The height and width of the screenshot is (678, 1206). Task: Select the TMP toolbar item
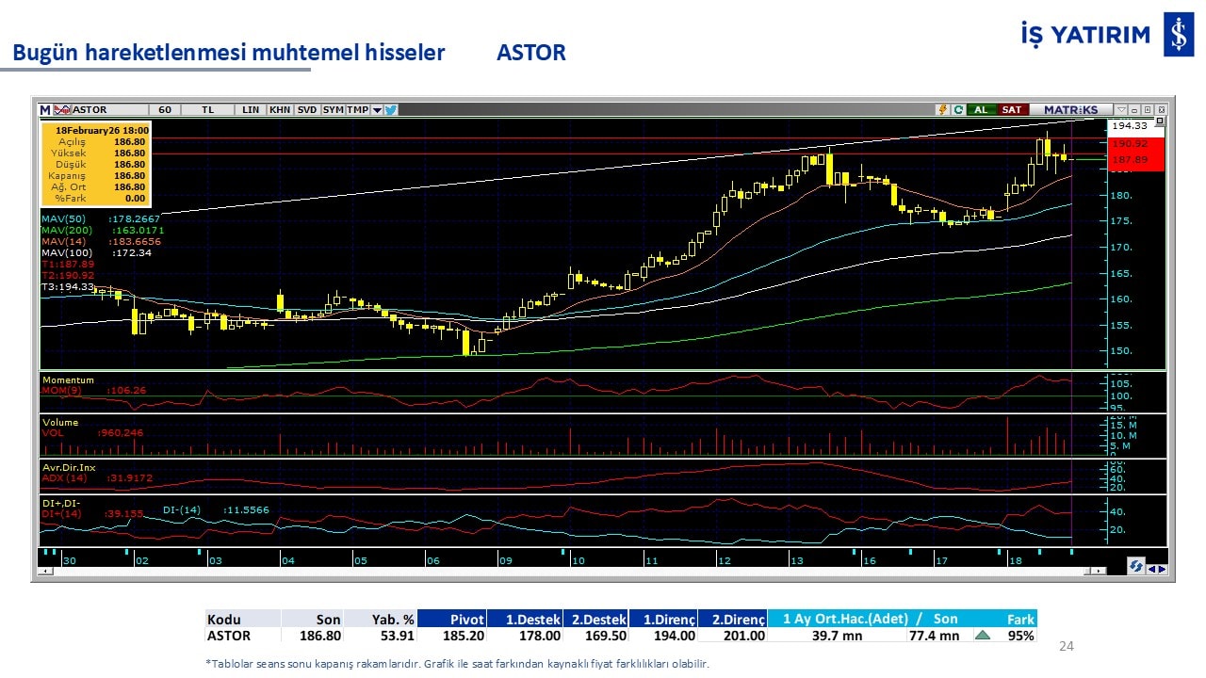(357, 110)
